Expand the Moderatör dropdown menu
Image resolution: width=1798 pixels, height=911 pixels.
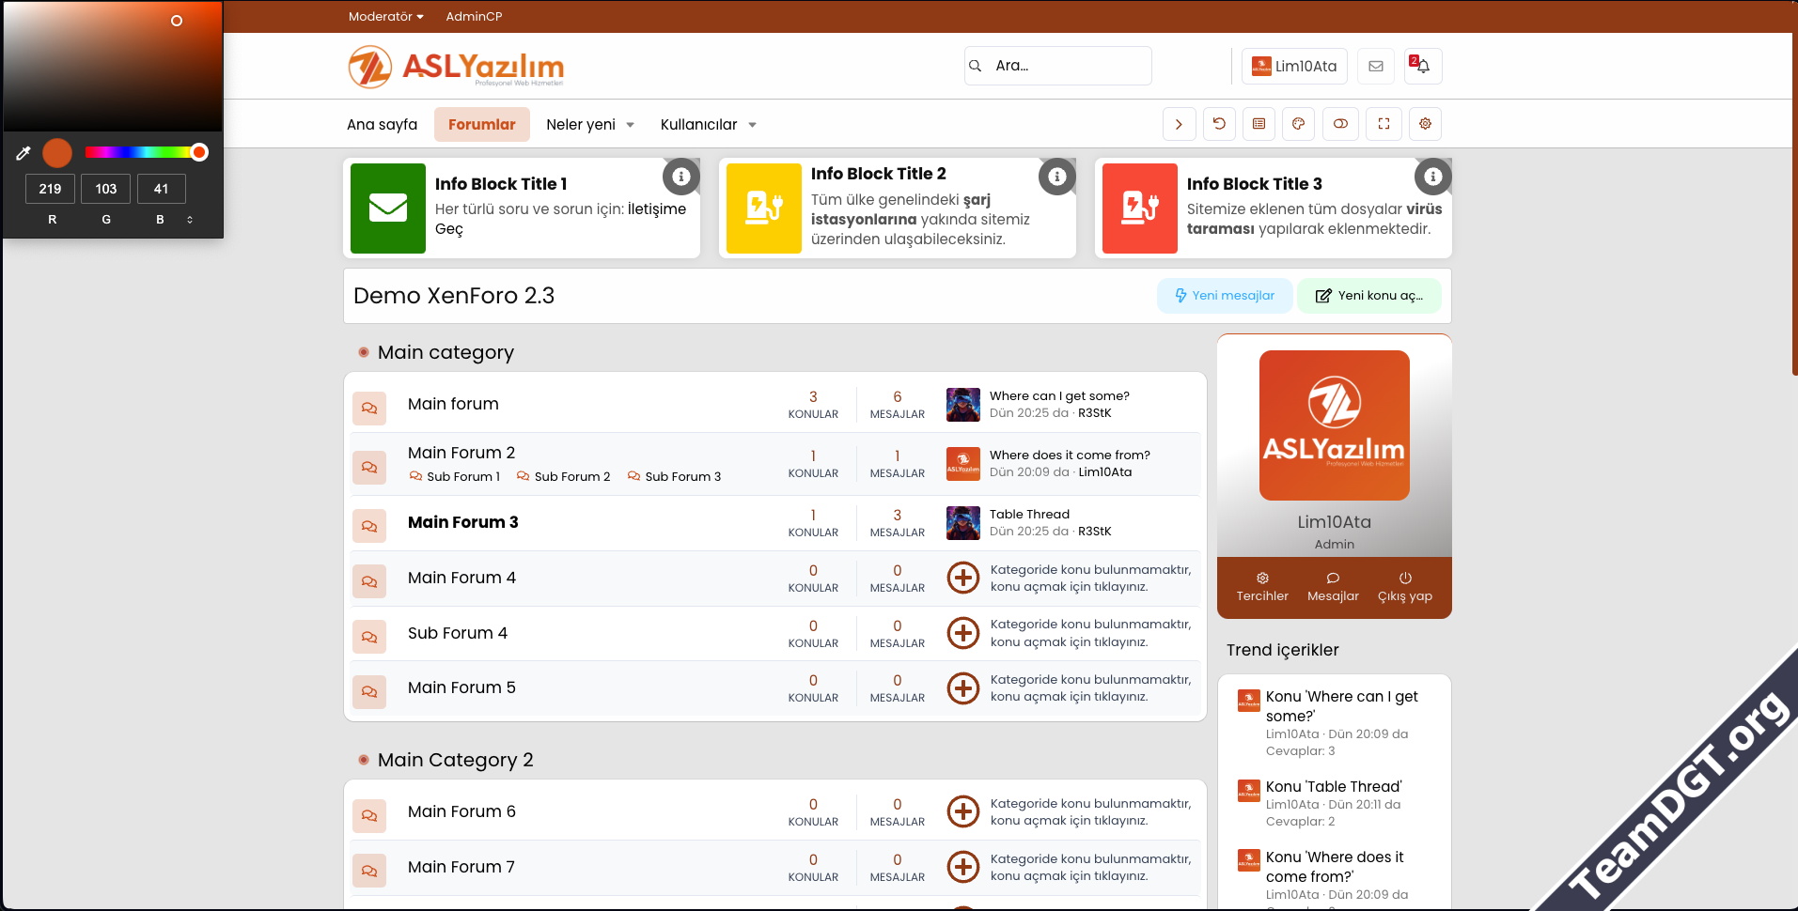385,16
